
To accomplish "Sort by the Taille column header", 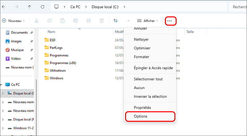I will click(190, 32).
